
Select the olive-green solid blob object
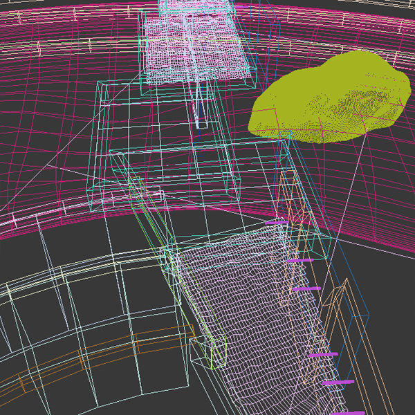point(329,97)
